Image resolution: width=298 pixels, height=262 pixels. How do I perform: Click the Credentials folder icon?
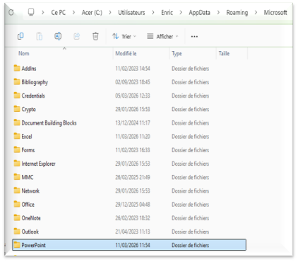click(x=17, y=96)
